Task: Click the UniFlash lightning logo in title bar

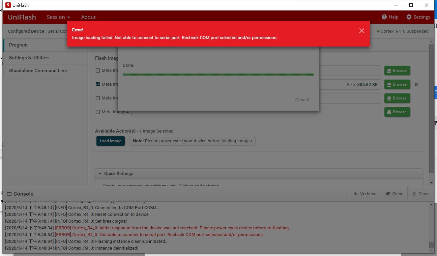Action: pos(8,5)
